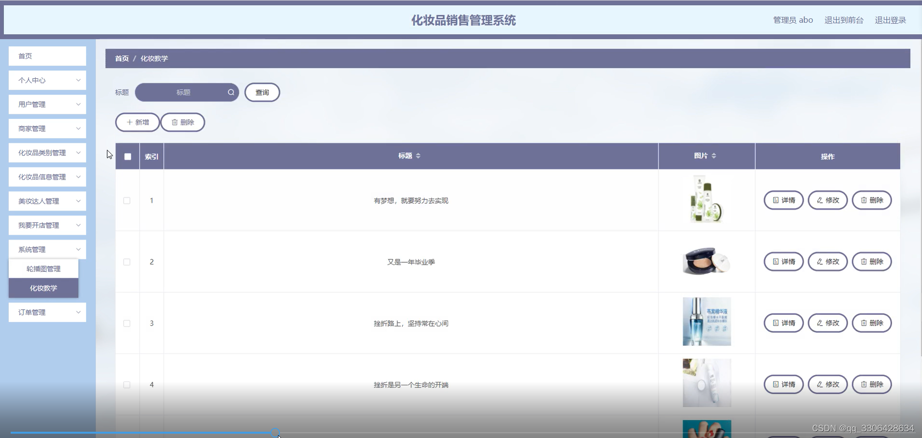
Task: Expand the 商家管理 sidebar menu chevron
Action: click(78, 128)
